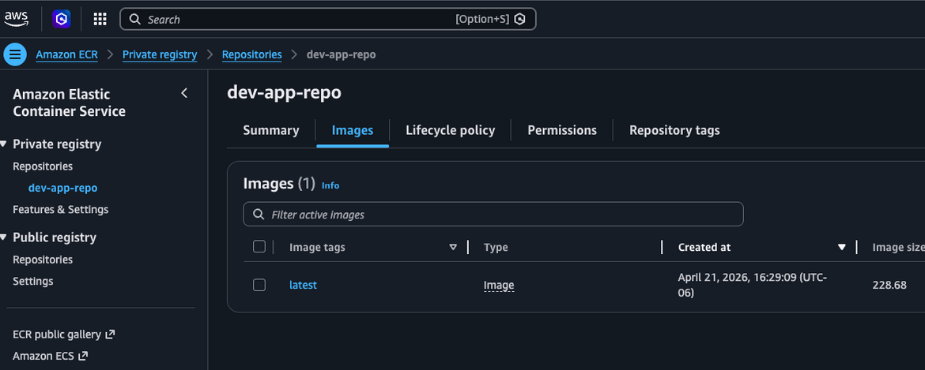925x370 pixels.
Task: Open Features & Settings in sidebar
Action: coord(61,209)
